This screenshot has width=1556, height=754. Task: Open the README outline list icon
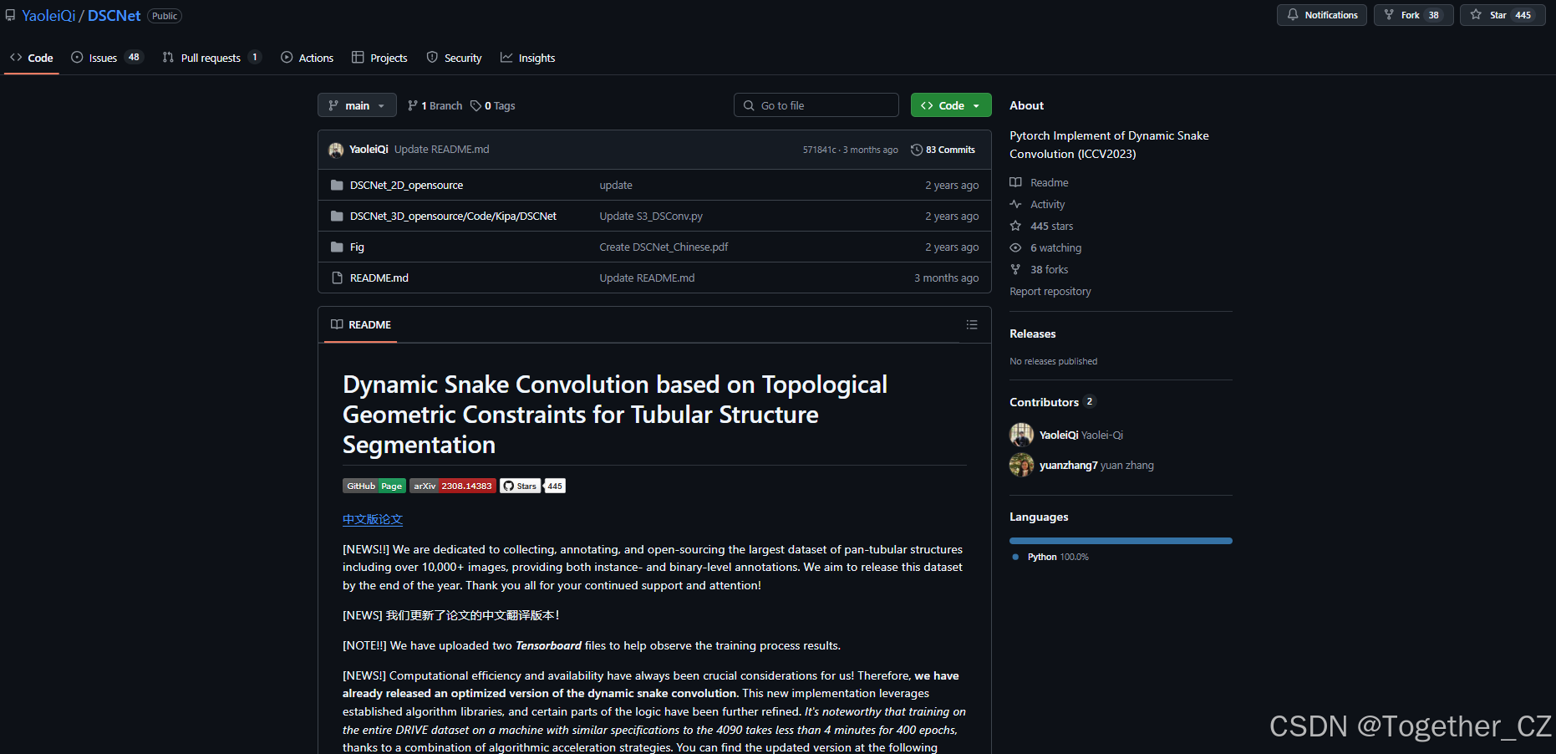pyautogui.click(x=971, y=324)
